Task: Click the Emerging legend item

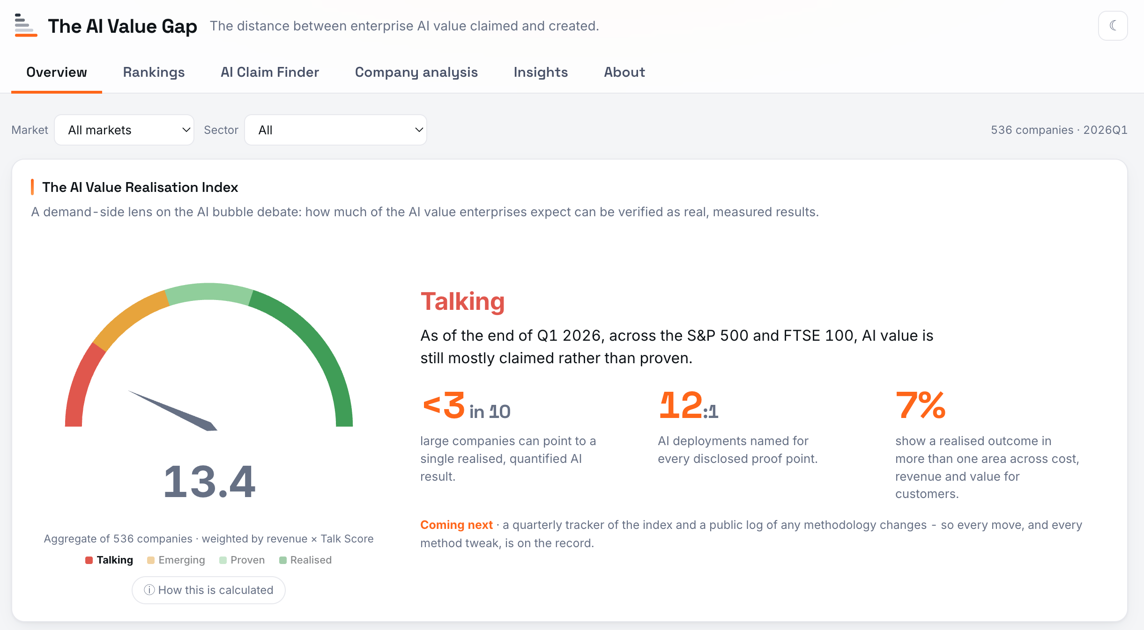Action: [176, 560]
